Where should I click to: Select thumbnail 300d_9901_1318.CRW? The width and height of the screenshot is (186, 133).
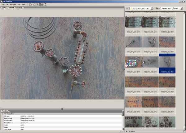click(150, 82)
